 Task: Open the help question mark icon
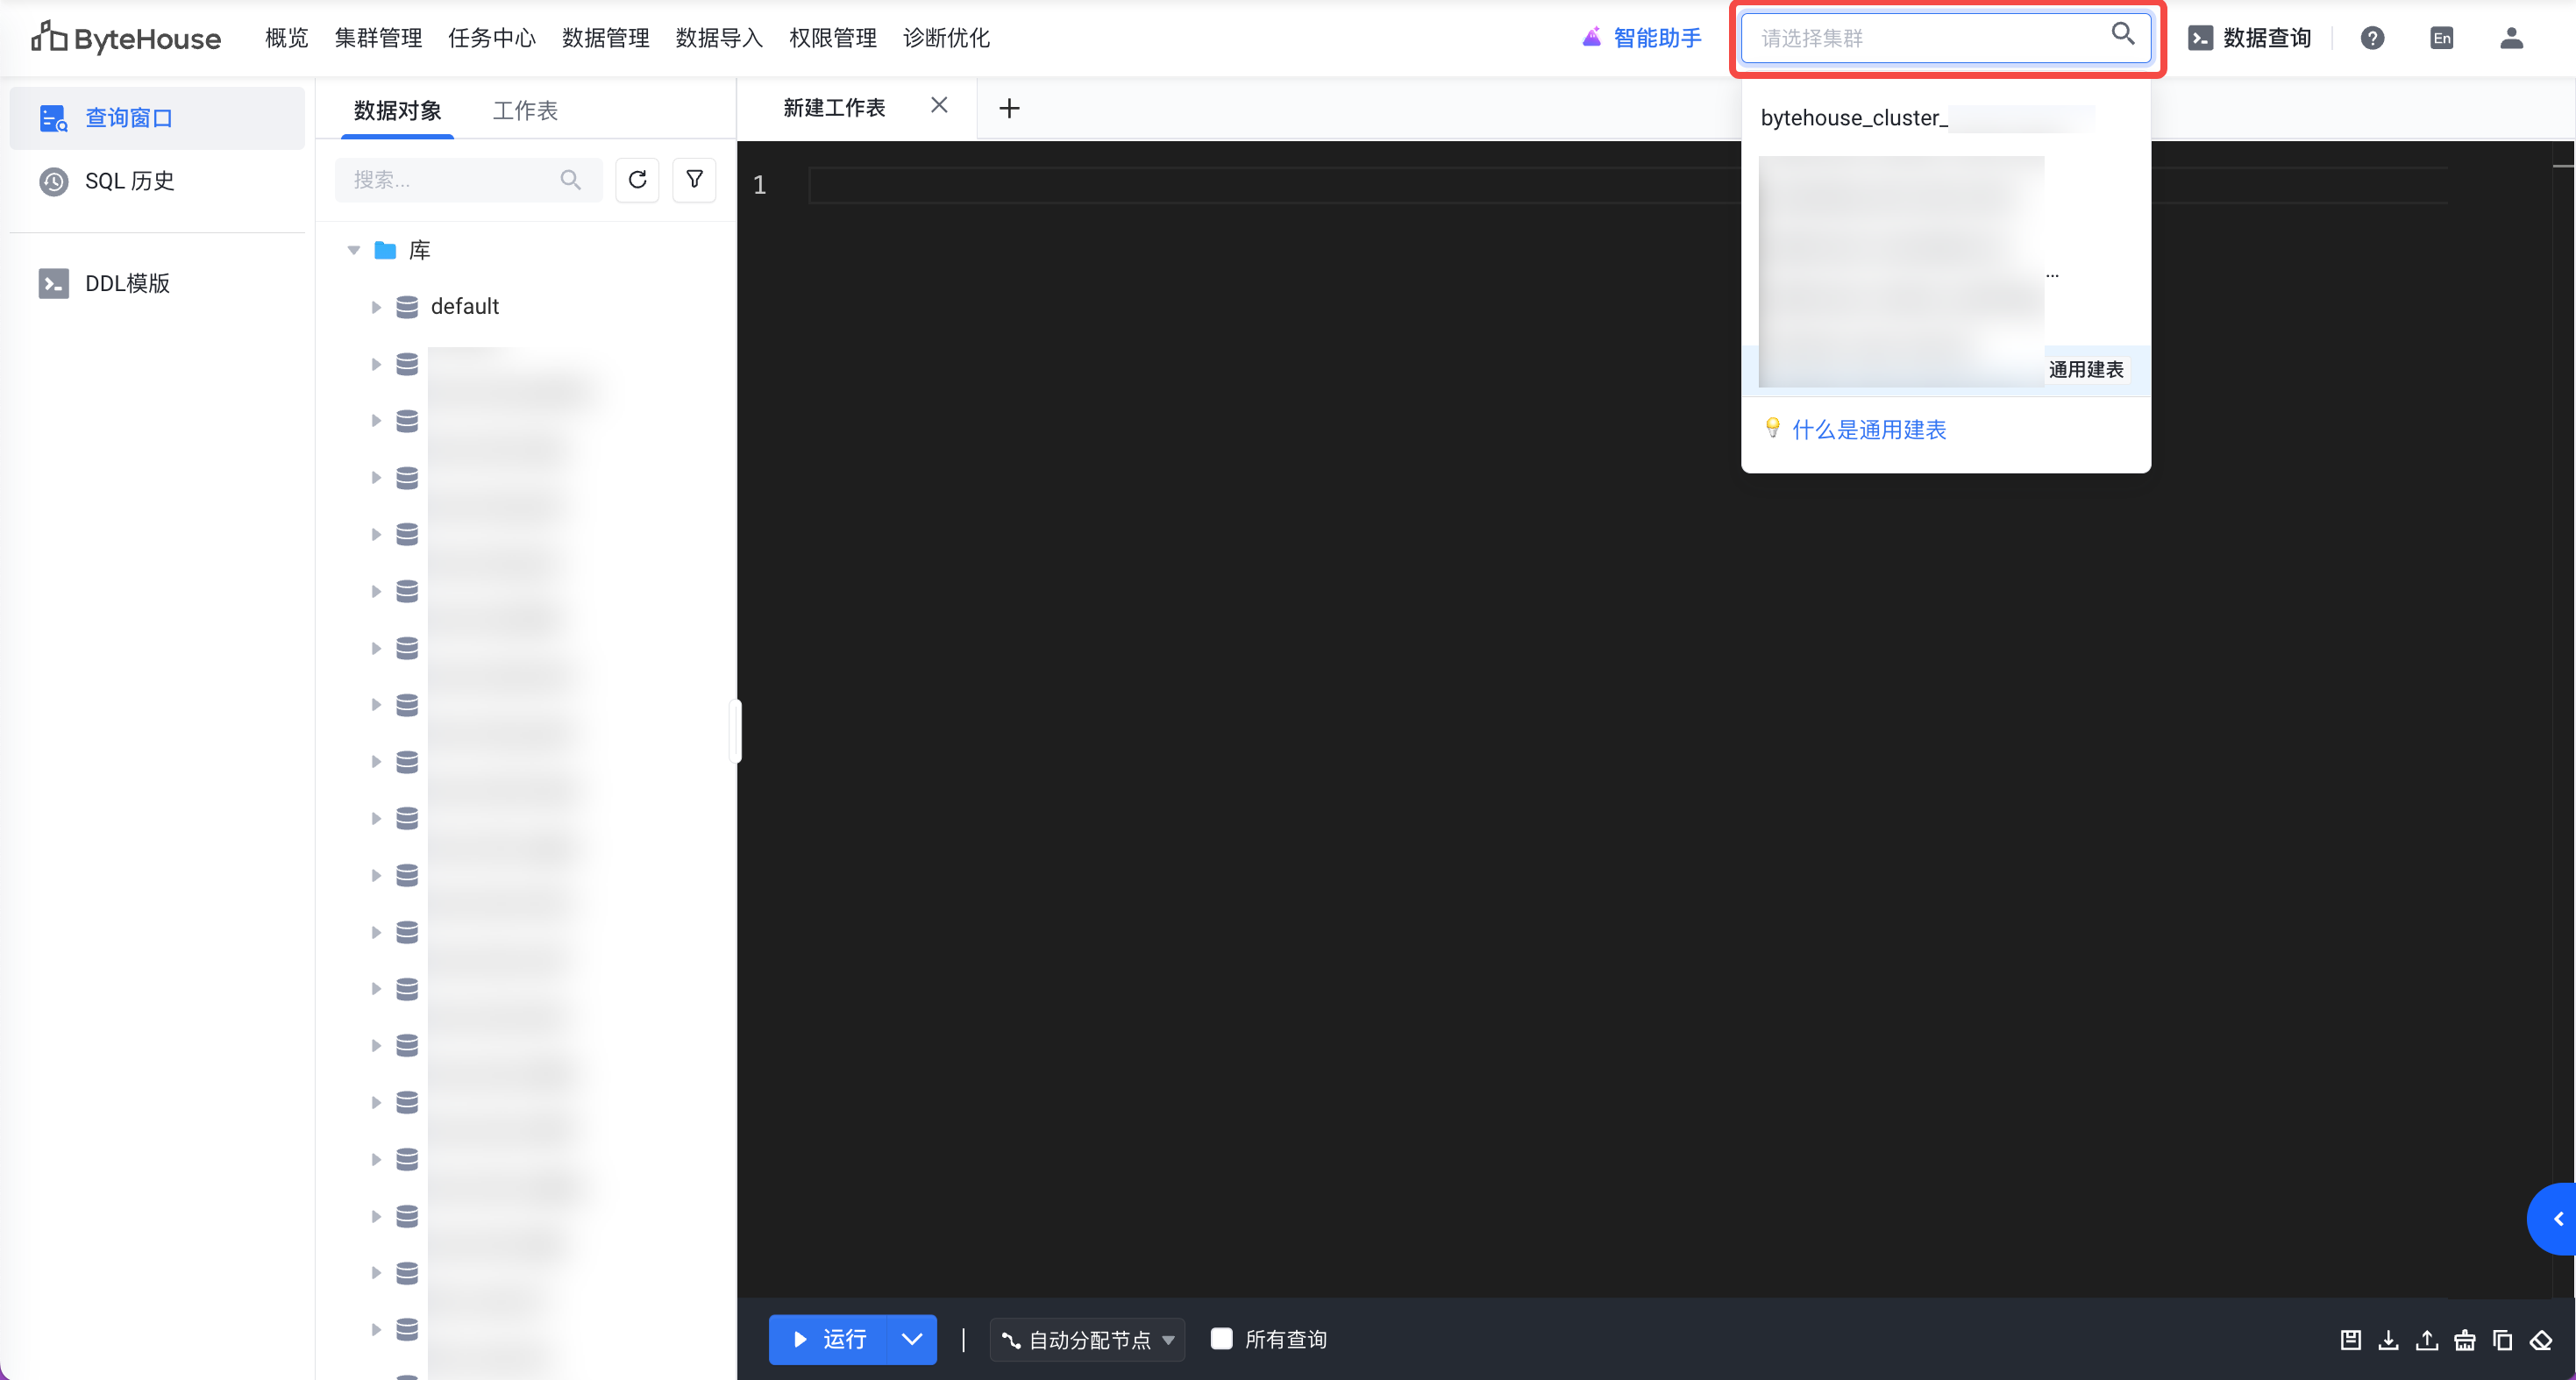point(2372,38)
